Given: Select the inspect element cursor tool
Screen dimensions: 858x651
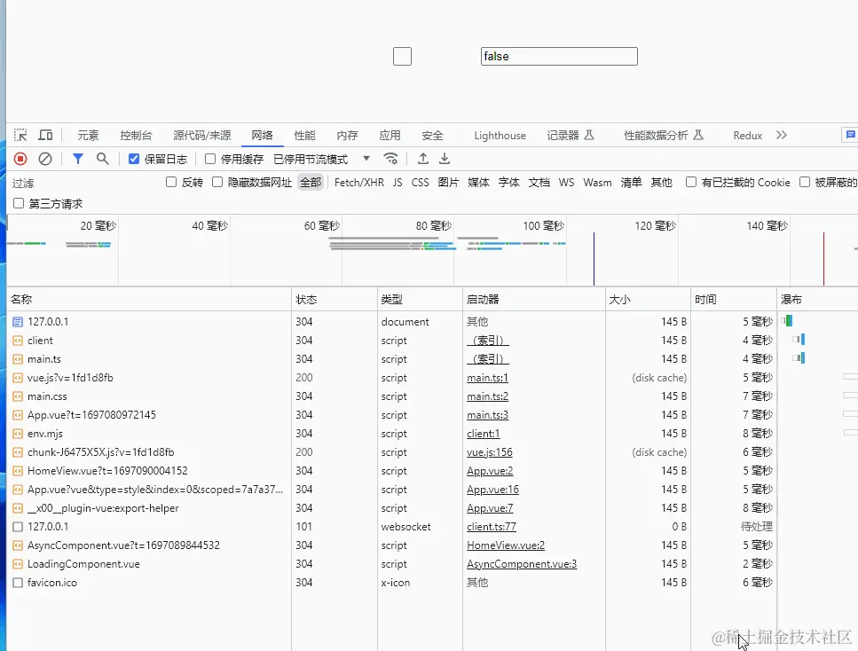Looking at the screenshot, I should coord(20,134).
